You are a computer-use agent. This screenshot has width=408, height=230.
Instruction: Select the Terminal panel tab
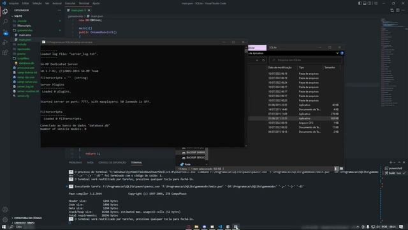point(136,162)
